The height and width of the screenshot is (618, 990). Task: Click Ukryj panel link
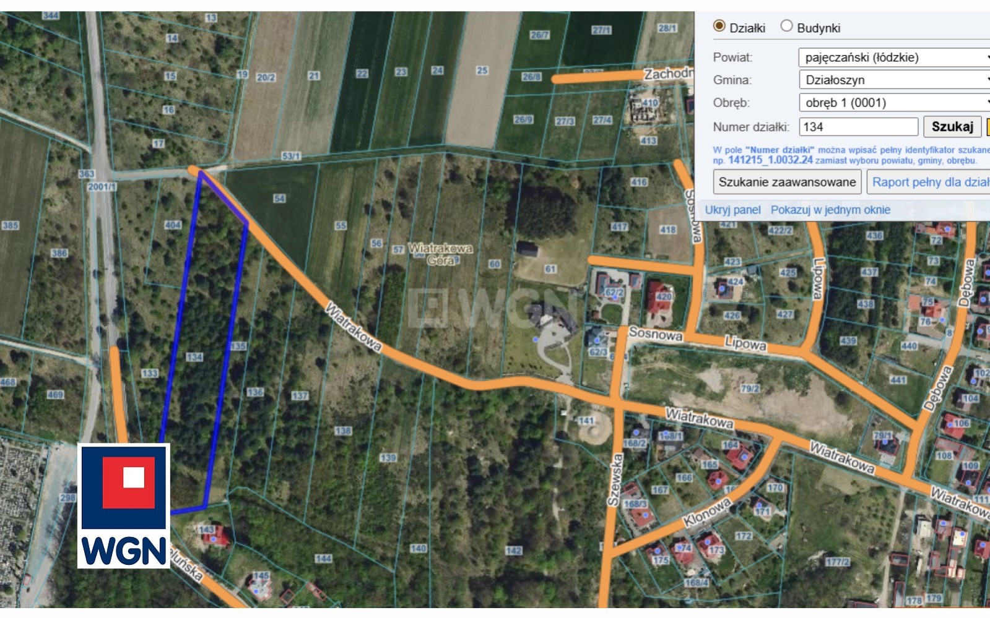coord(732,210)
